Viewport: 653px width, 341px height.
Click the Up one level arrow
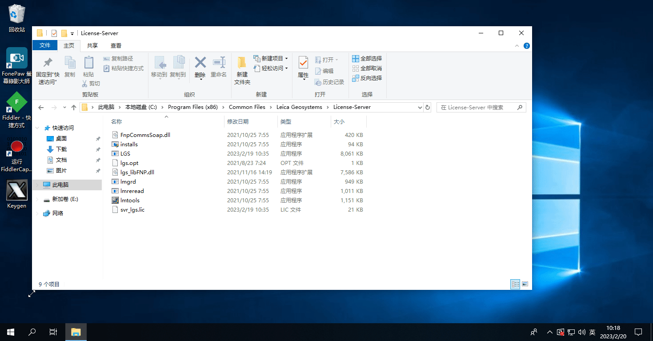click(x=74, y=108)
